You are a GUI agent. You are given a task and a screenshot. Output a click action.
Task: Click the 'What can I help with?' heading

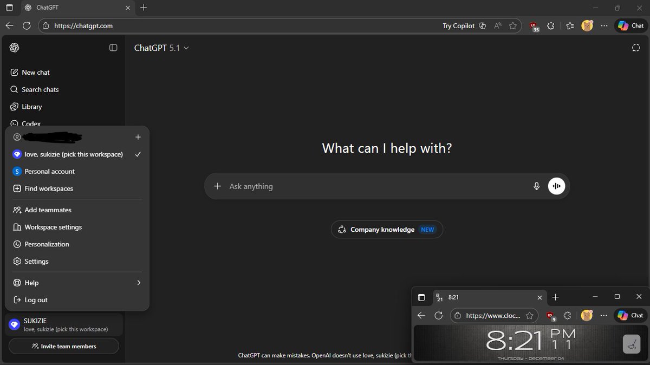(387, 148)
